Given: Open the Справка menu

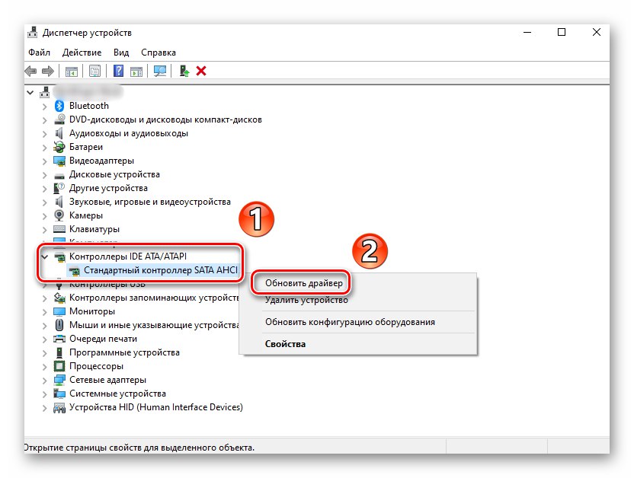Looking at the screenshot, I should click(x=158, y=53).
